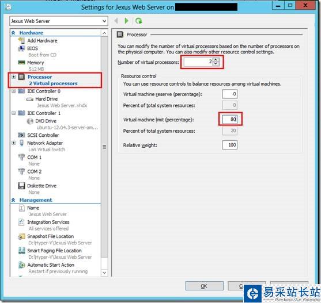
Task: Increase number of virtual processors with up arrow
Action: (216, 60)
